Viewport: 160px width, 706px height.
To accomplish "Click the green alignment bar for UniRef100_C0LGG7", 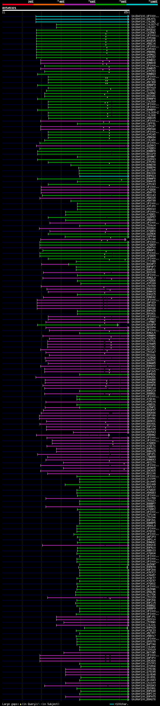I will [x=93, y=27].
